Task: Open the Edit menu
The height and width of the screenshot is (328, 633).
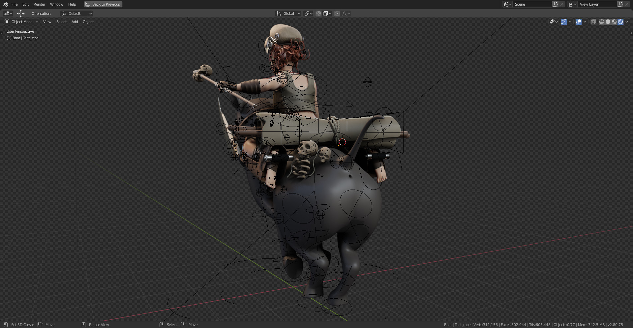Action: coord(25,4)
